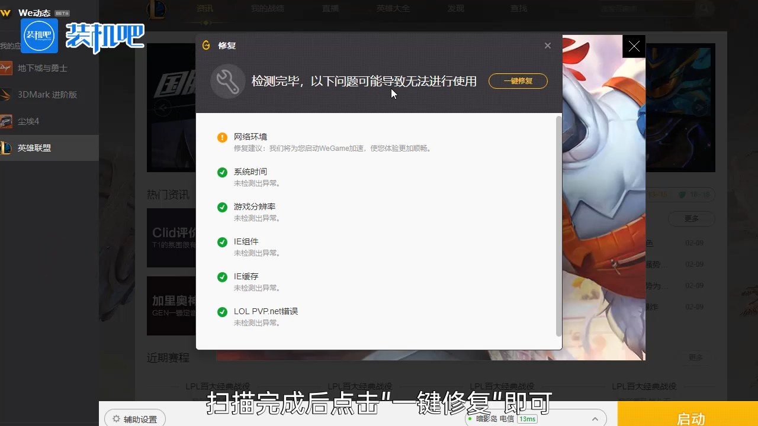Click the check icon beside 游戏分辨率
The image size is (758, 426).
[222, 207]
